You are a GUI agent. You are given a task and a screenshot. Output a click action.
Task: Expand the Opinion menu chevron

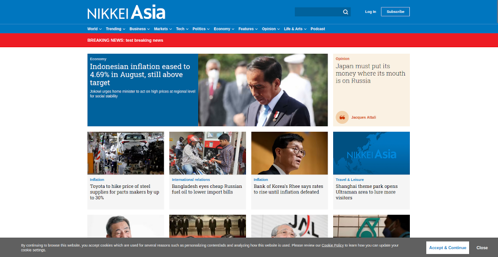[x=278, y=29]
